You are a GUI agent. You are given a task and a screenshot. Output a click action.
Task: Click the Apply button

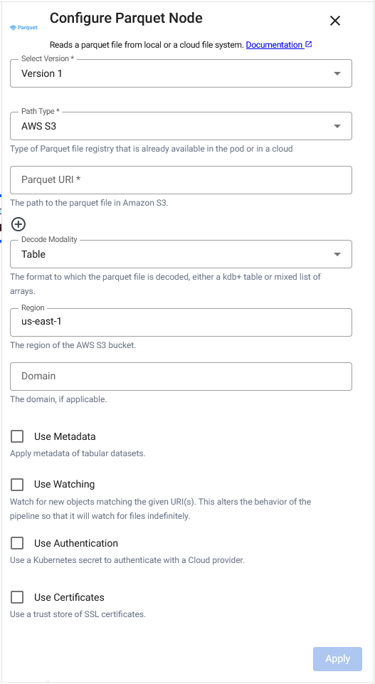(337, 658)
